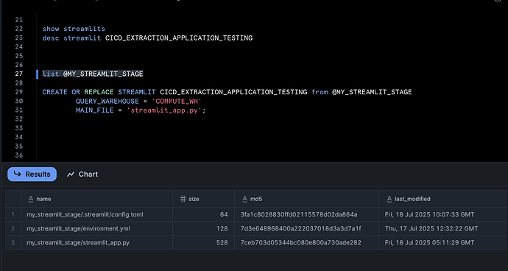The width and height of the screenshot is (508, 271).
Task: Sort by the md5 column header
Action: point(307,199)
